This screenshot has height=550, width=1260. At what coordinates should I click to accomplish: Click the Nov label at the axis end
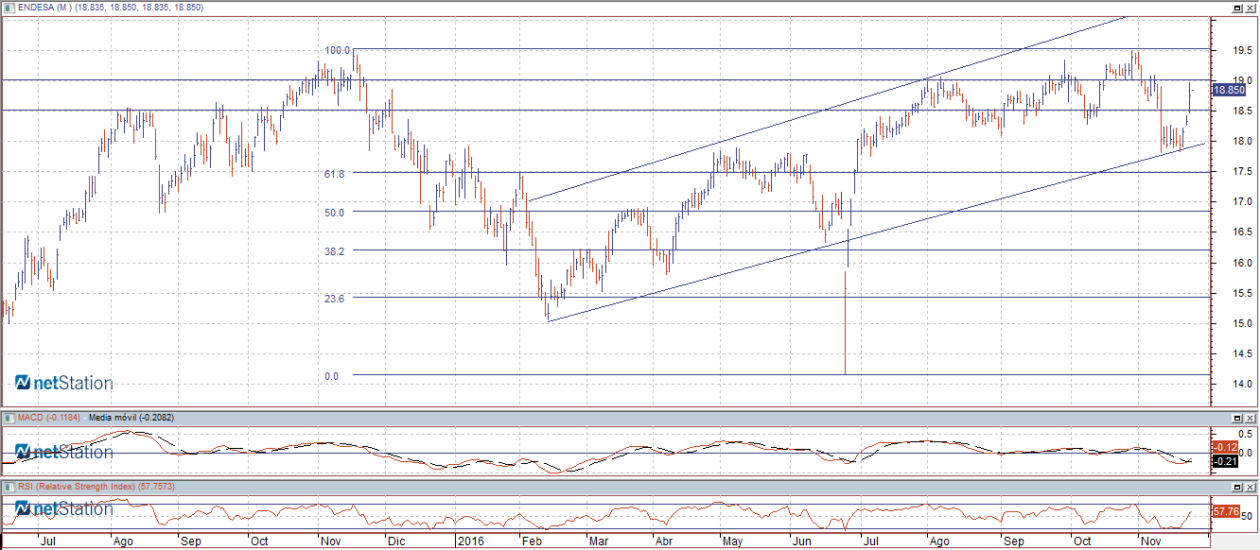pyautogui.click(x=1150, y=542)
